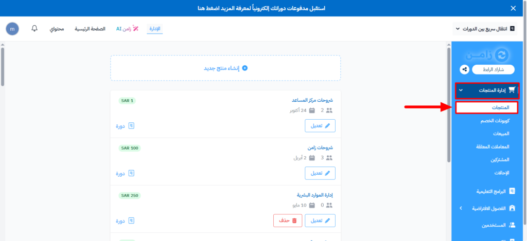Open the الصفحة الرئيسية nav item
Viewport: 527px width, 241px height.
coord(91,29)
